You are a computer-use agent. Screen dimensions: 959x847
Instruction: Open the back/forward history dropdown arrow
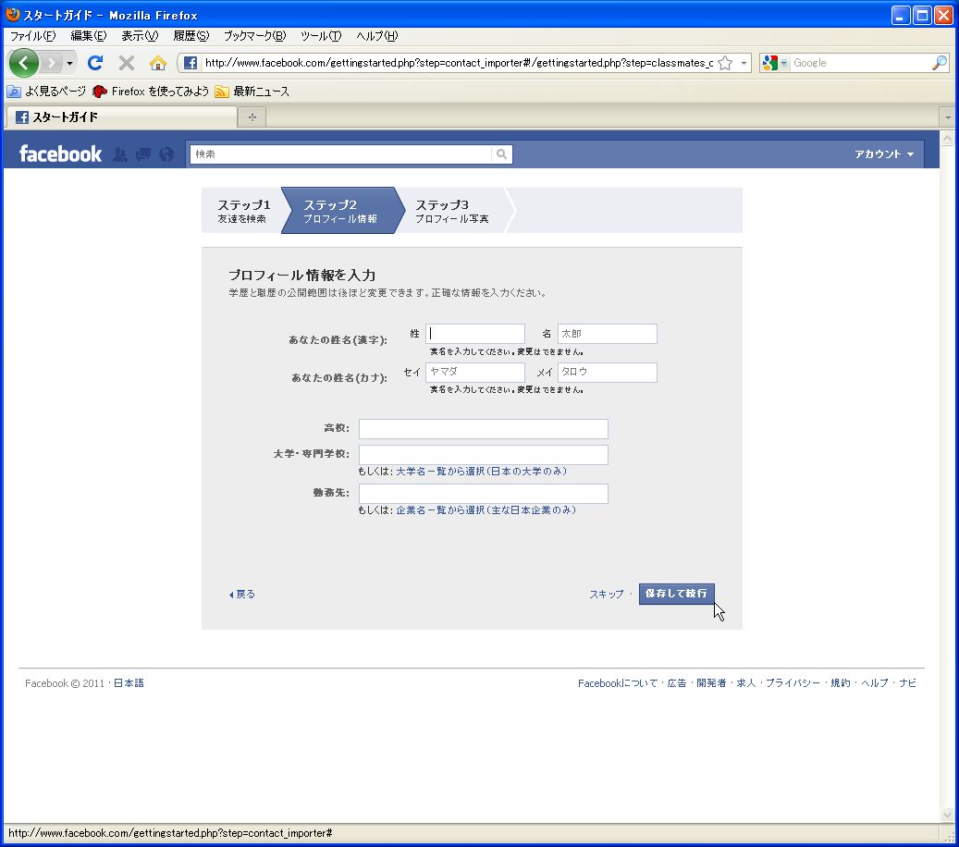pos(69,63)
